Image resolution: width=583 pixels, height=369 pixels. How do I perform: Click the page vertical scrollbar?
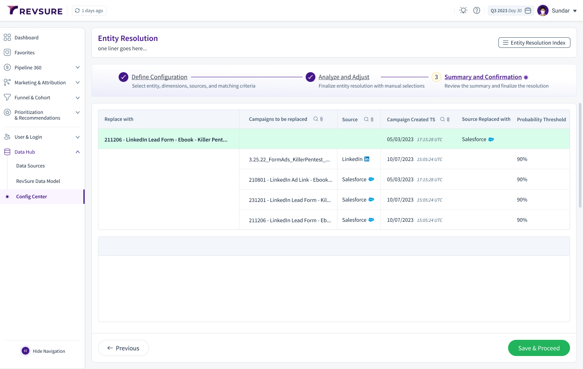(580, 155)
